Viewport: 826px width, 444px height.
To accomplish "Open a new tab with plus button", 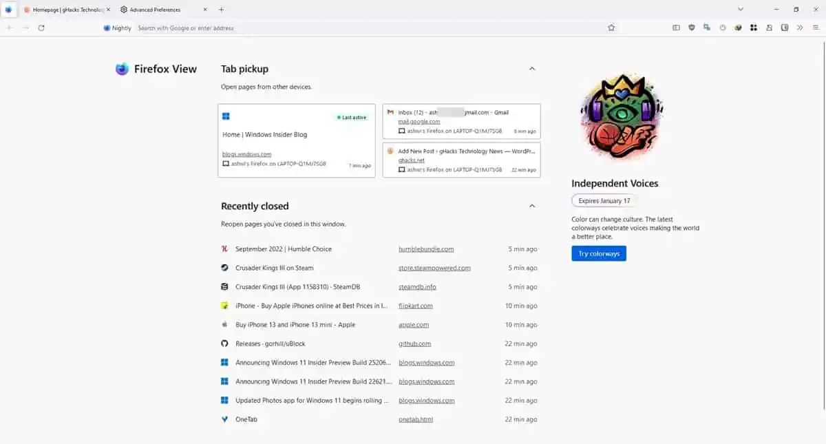I will pyautogui.click(x=221, y=10).
